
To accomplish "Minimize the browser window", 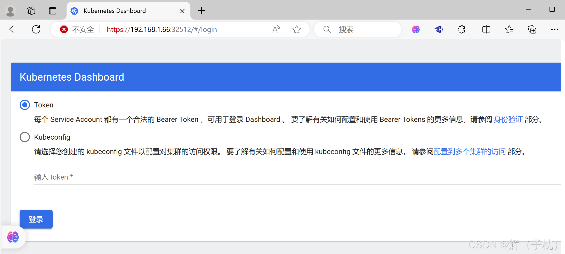I will tap(528, 10).
